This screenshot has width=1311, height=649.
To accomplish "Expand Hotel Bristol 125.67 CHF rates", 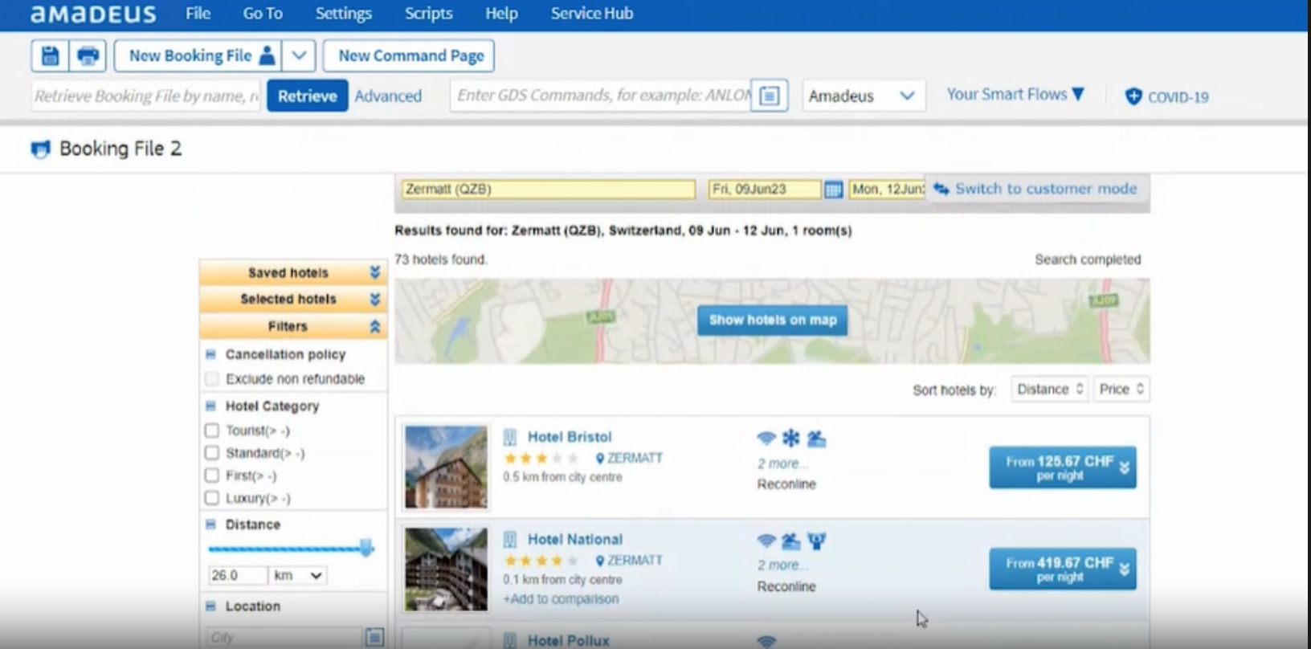I will coord(1062,467).
